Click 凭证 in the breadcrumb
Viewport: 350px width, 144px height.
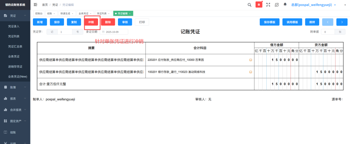(x=55, y=5)
